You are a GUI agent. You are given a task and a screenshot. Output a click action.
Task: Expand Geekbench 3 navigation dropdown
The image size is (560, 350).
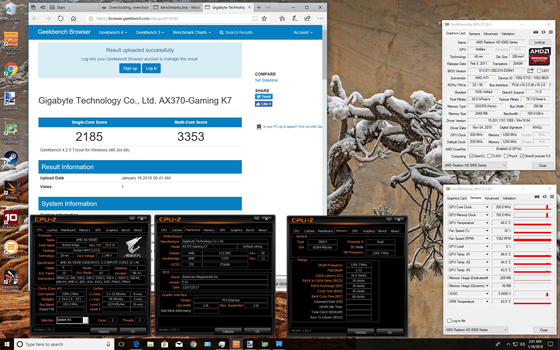click(x=150, y=32)
